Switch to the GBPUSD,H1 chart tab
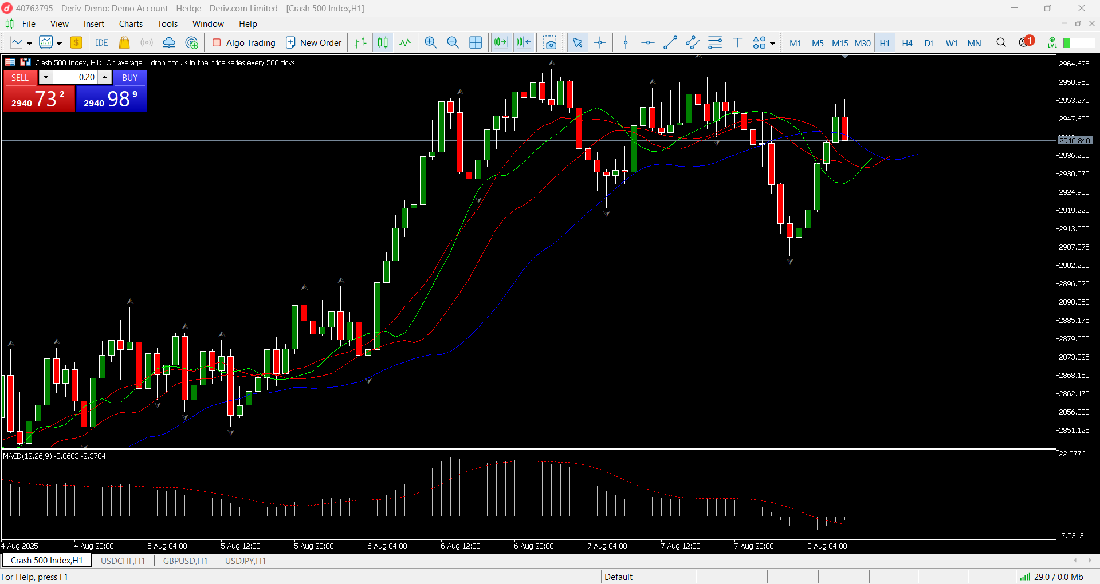Image resolution: width=1100 pixels, height=584 pixels. pyautogui.click(x=185, y=561)
